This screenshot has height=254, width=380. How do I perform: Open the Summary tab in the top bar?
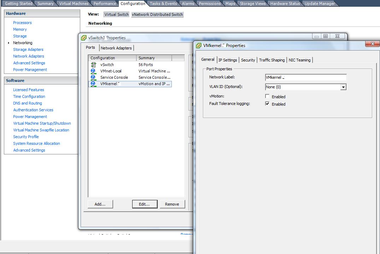pyautogui.click(x=45, y=4)
